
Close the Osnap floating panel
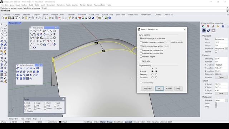pyautogui.click(x=63, y=99)
